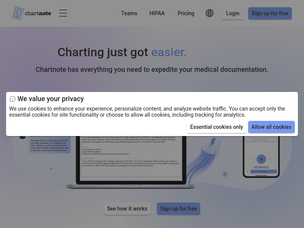Click the sparkle star near the phone
Screen dimensions: 304x228
(225, 174)
